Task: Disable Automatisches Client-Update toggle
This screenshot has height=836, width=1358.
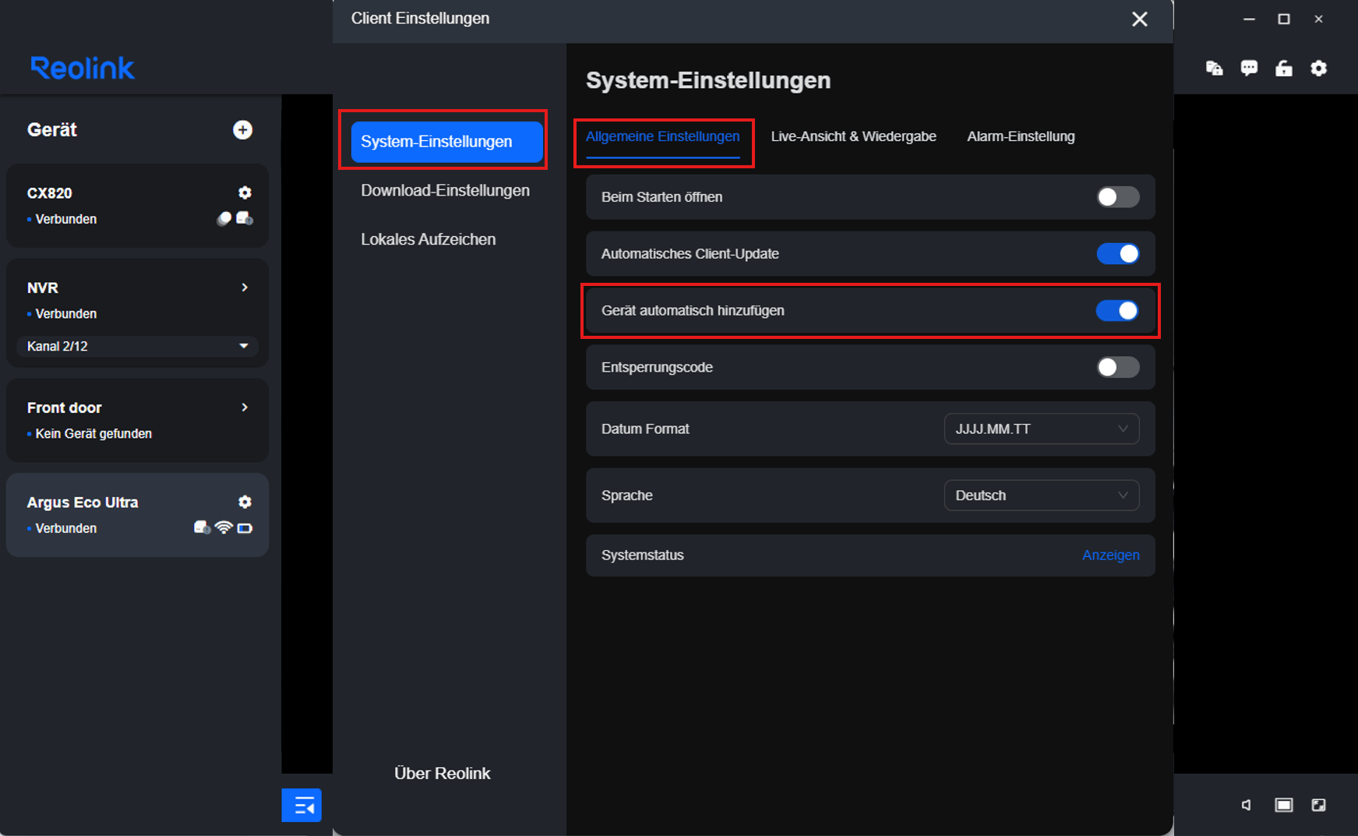Action: 1117,254
